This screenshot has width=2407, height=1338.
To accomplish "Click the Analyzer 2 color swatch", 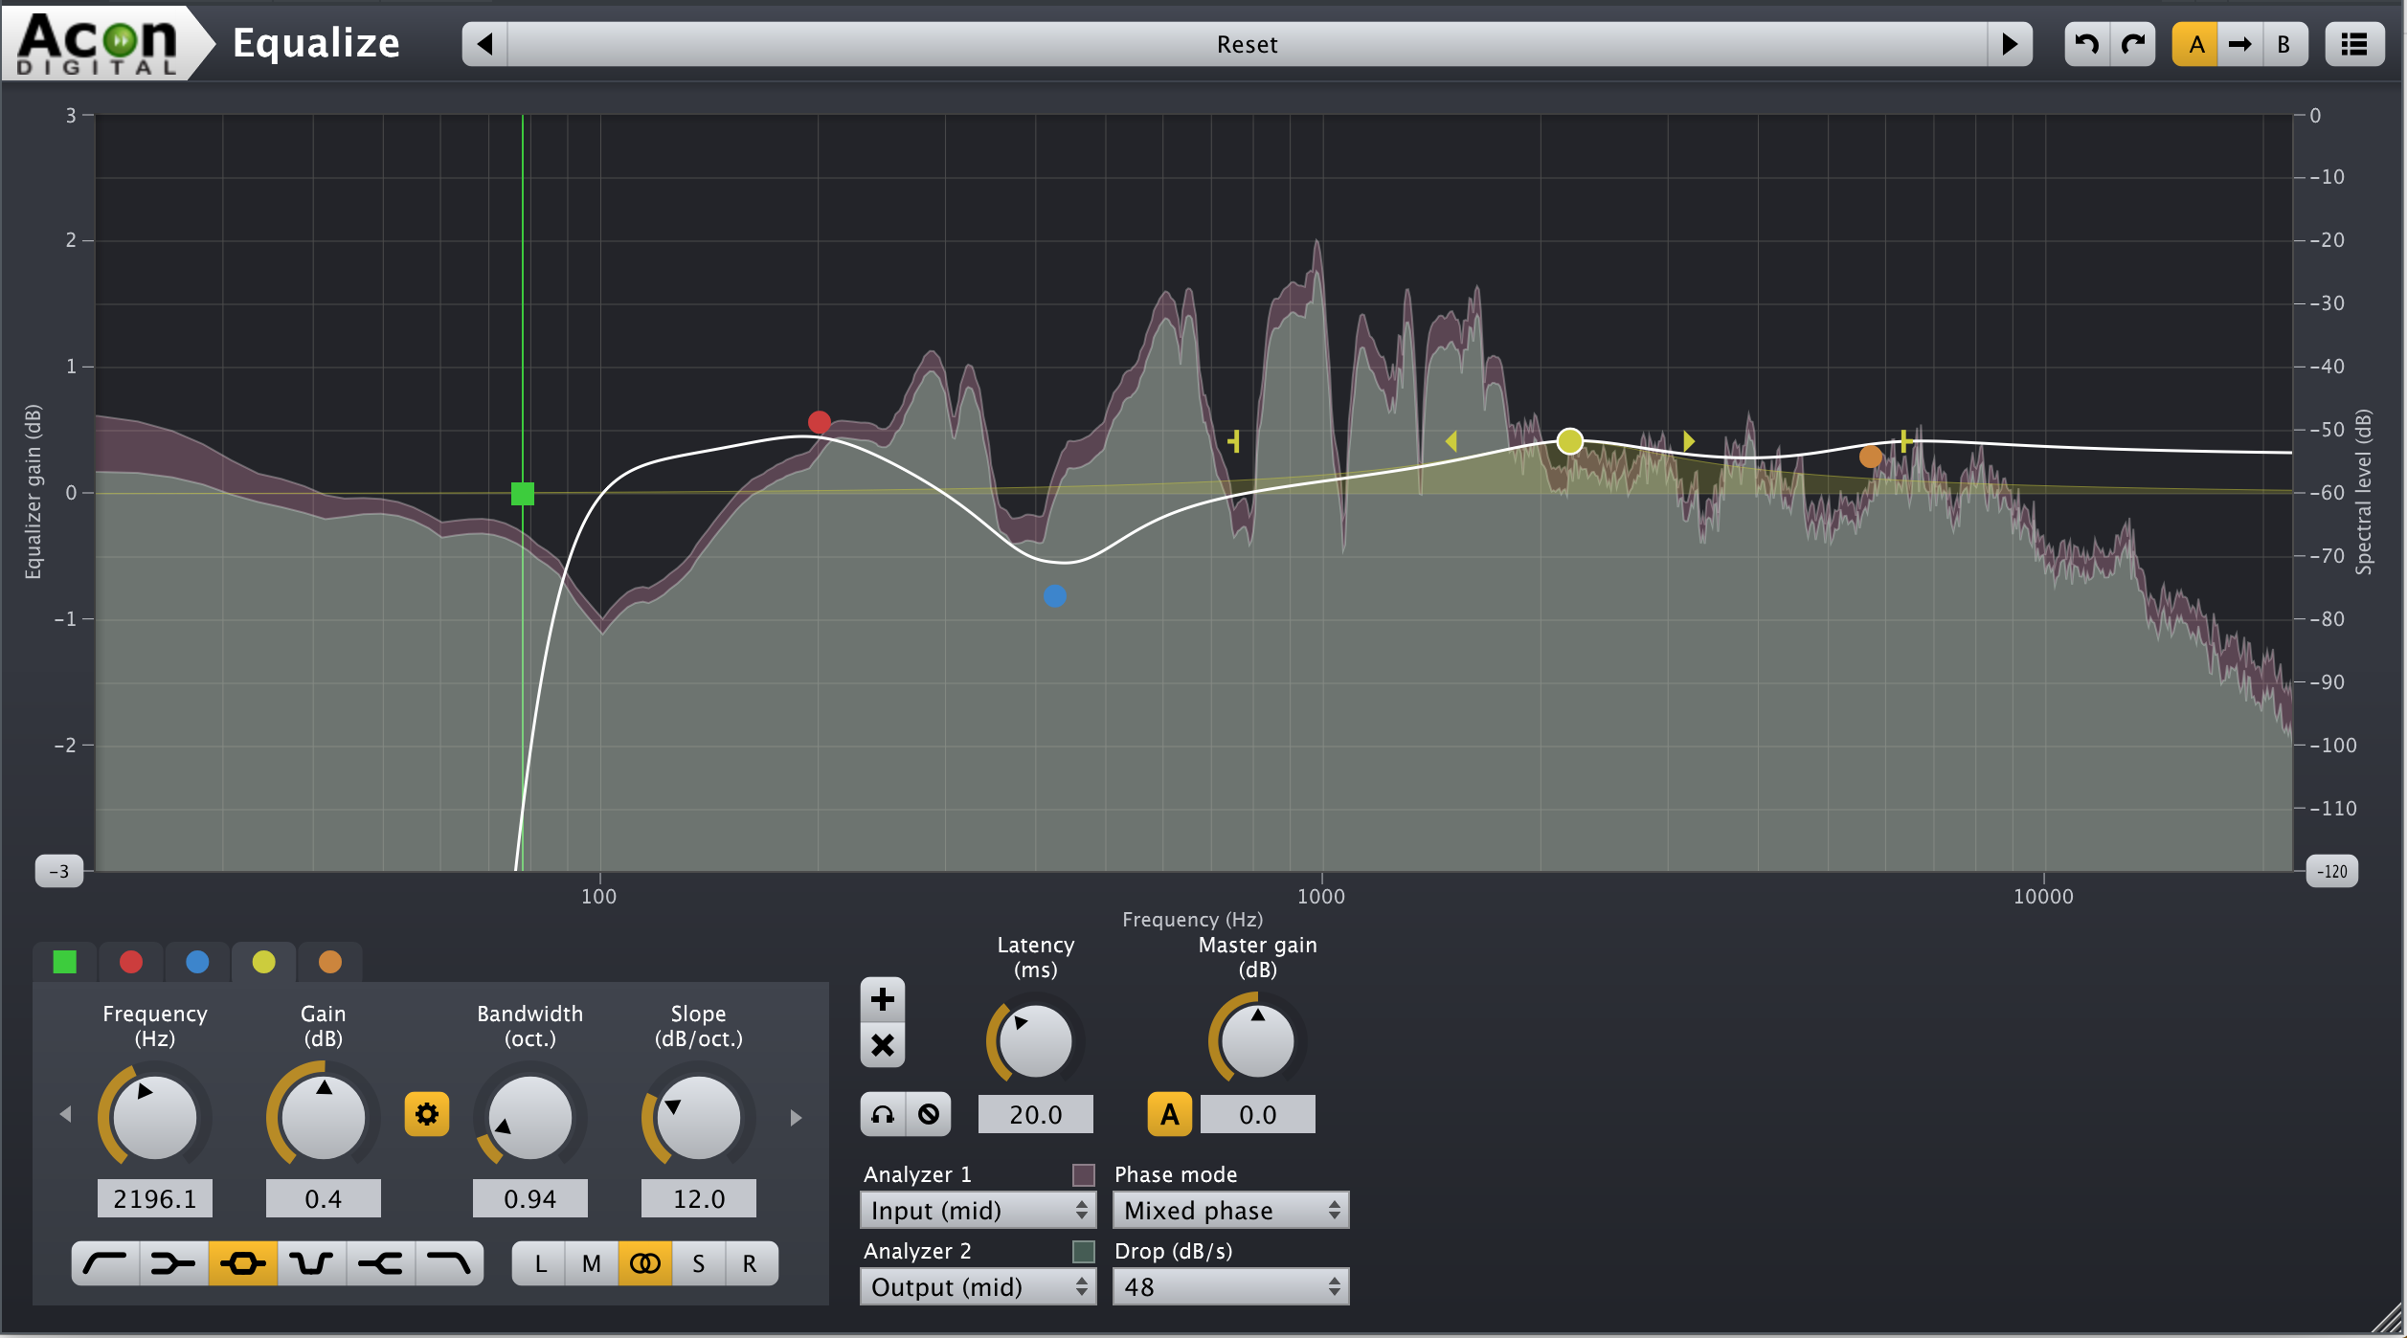I will coord(1083,1251).
